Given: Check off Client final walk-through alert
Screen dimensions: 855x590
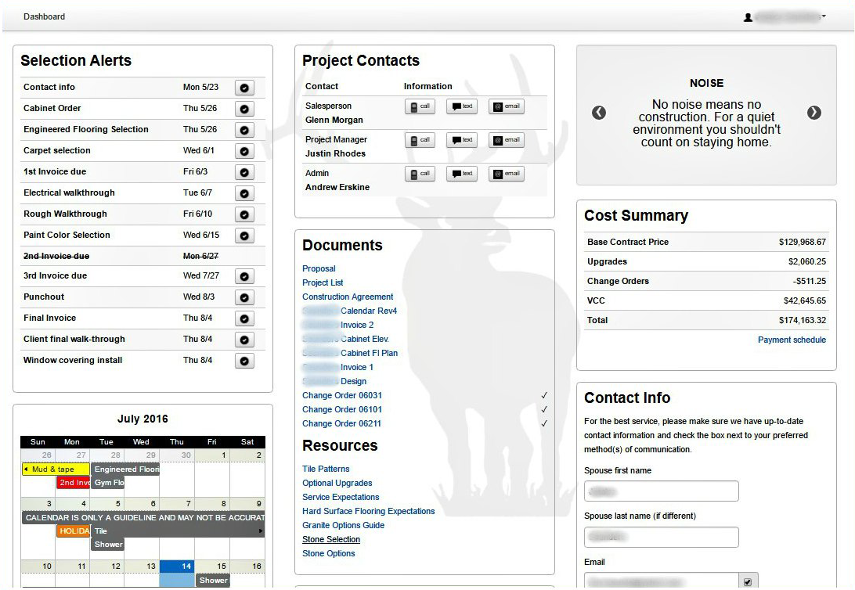Looking at the screenshot, I should tap(244, 340).
